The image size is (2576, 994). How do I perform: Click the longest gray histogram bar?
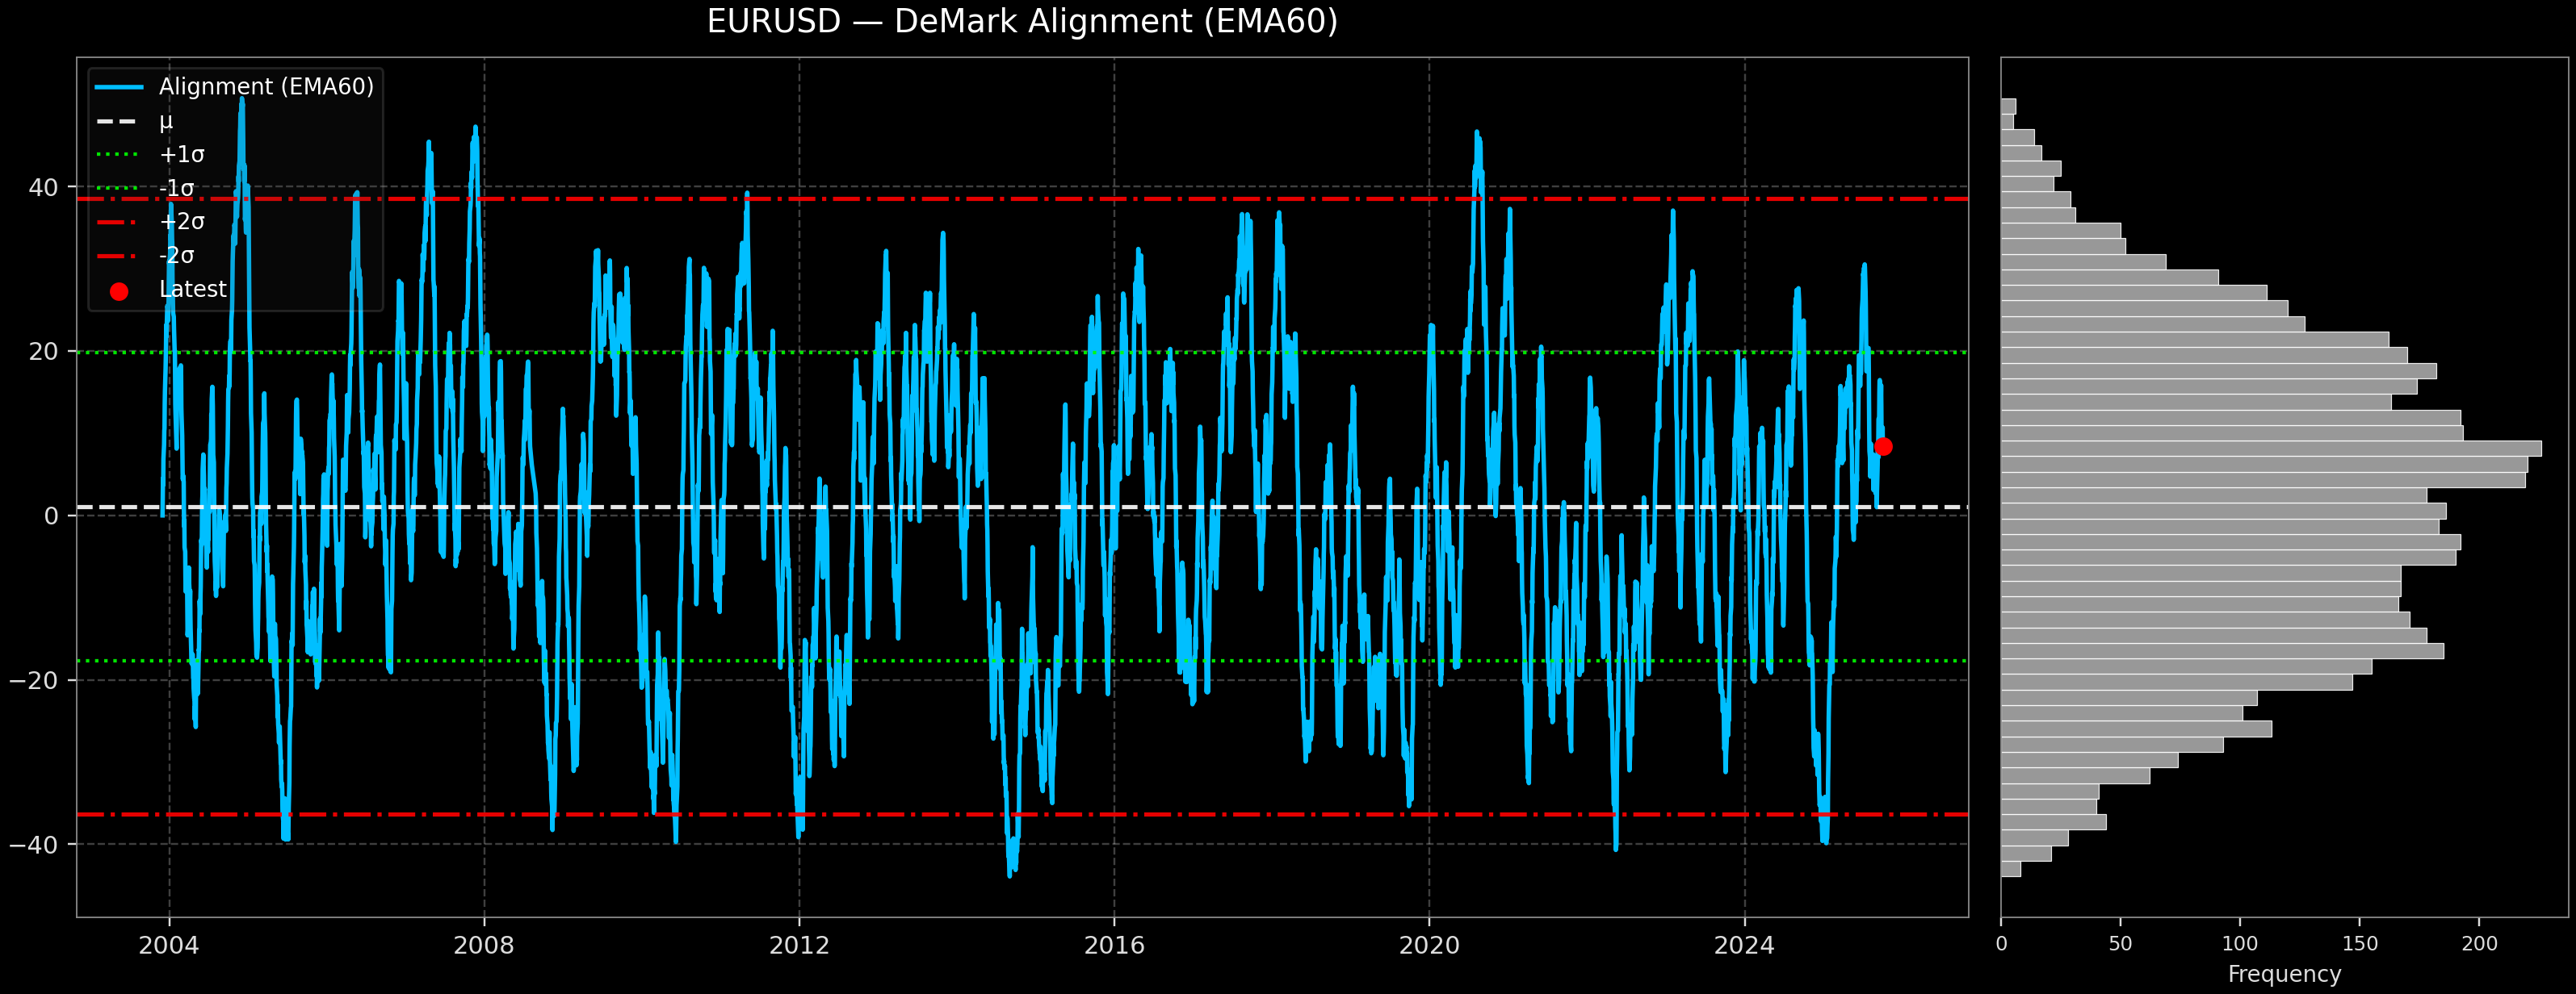(x=2270, y=449)
